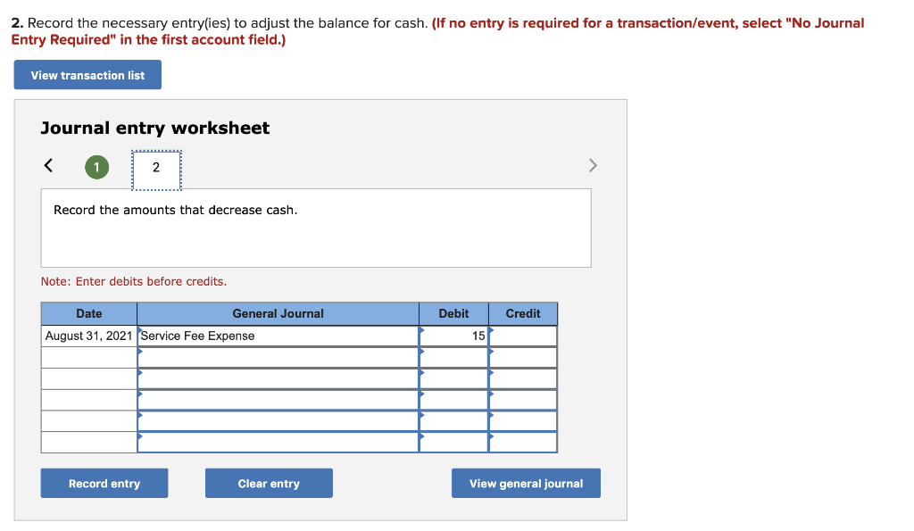This screenshot has height=531, width=914.
Task: Open the View general journal screen
Action: 525,483
